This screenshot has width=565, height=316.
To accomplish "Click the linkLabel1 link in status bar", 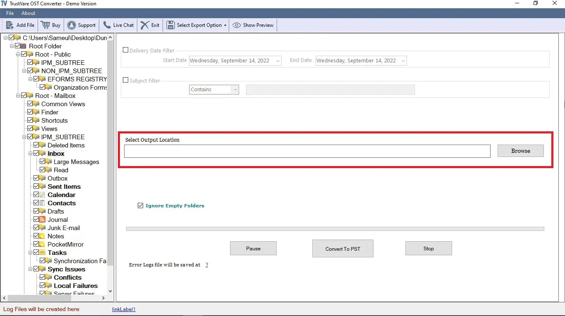I will tap(124, 309).
